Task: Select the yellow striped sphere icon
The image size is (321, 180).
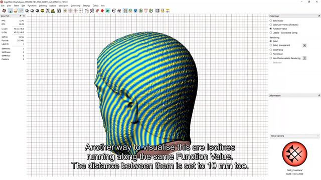Action: 42,10
